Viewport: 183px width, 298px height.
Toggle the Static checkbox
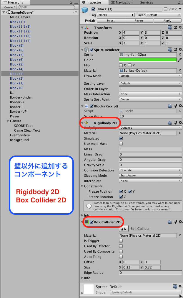click(x=166, y=9)
